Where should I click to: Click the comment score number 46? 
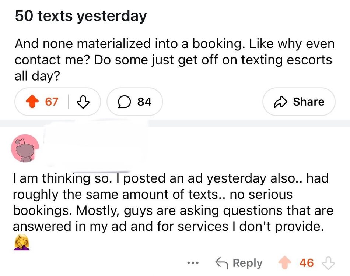(307, 263)
